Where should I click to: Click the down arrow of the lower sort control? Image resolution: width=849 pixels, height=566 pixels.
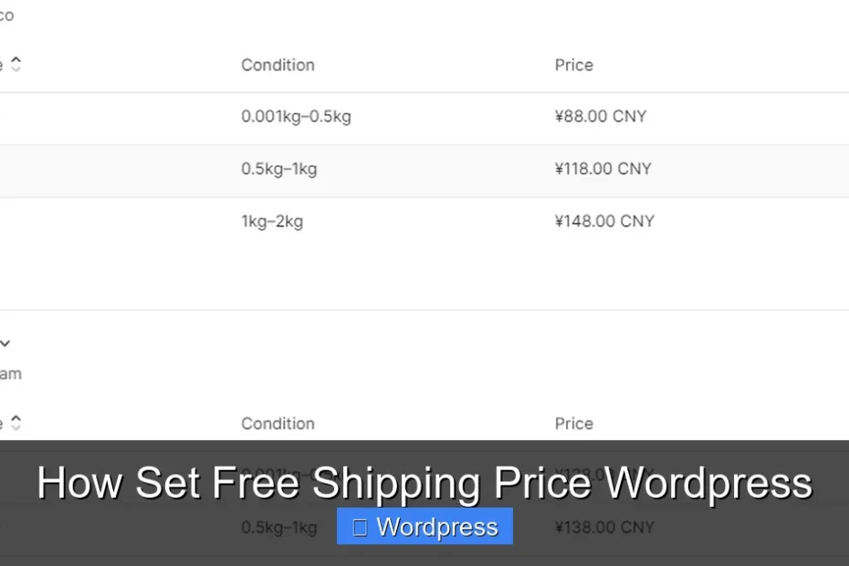click(x=16, y=426)
